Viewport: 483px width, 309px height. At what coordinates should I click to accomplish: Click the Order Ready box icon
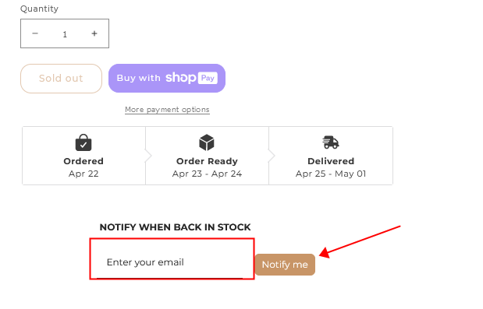point(207,142)
